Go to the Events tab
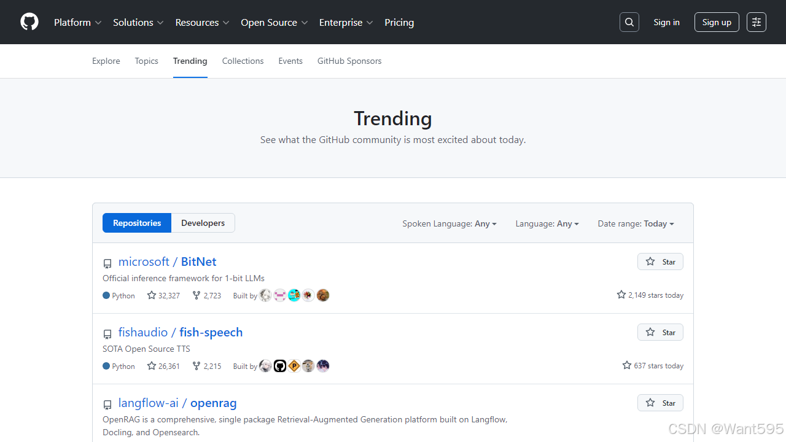This screenshot has height=442, width=786. (290, 61)
